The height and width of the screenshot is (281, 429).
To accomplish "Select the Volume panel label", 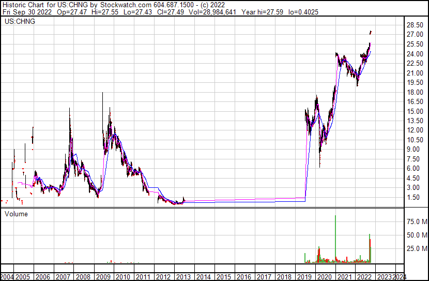I will [x=16, y=214].
